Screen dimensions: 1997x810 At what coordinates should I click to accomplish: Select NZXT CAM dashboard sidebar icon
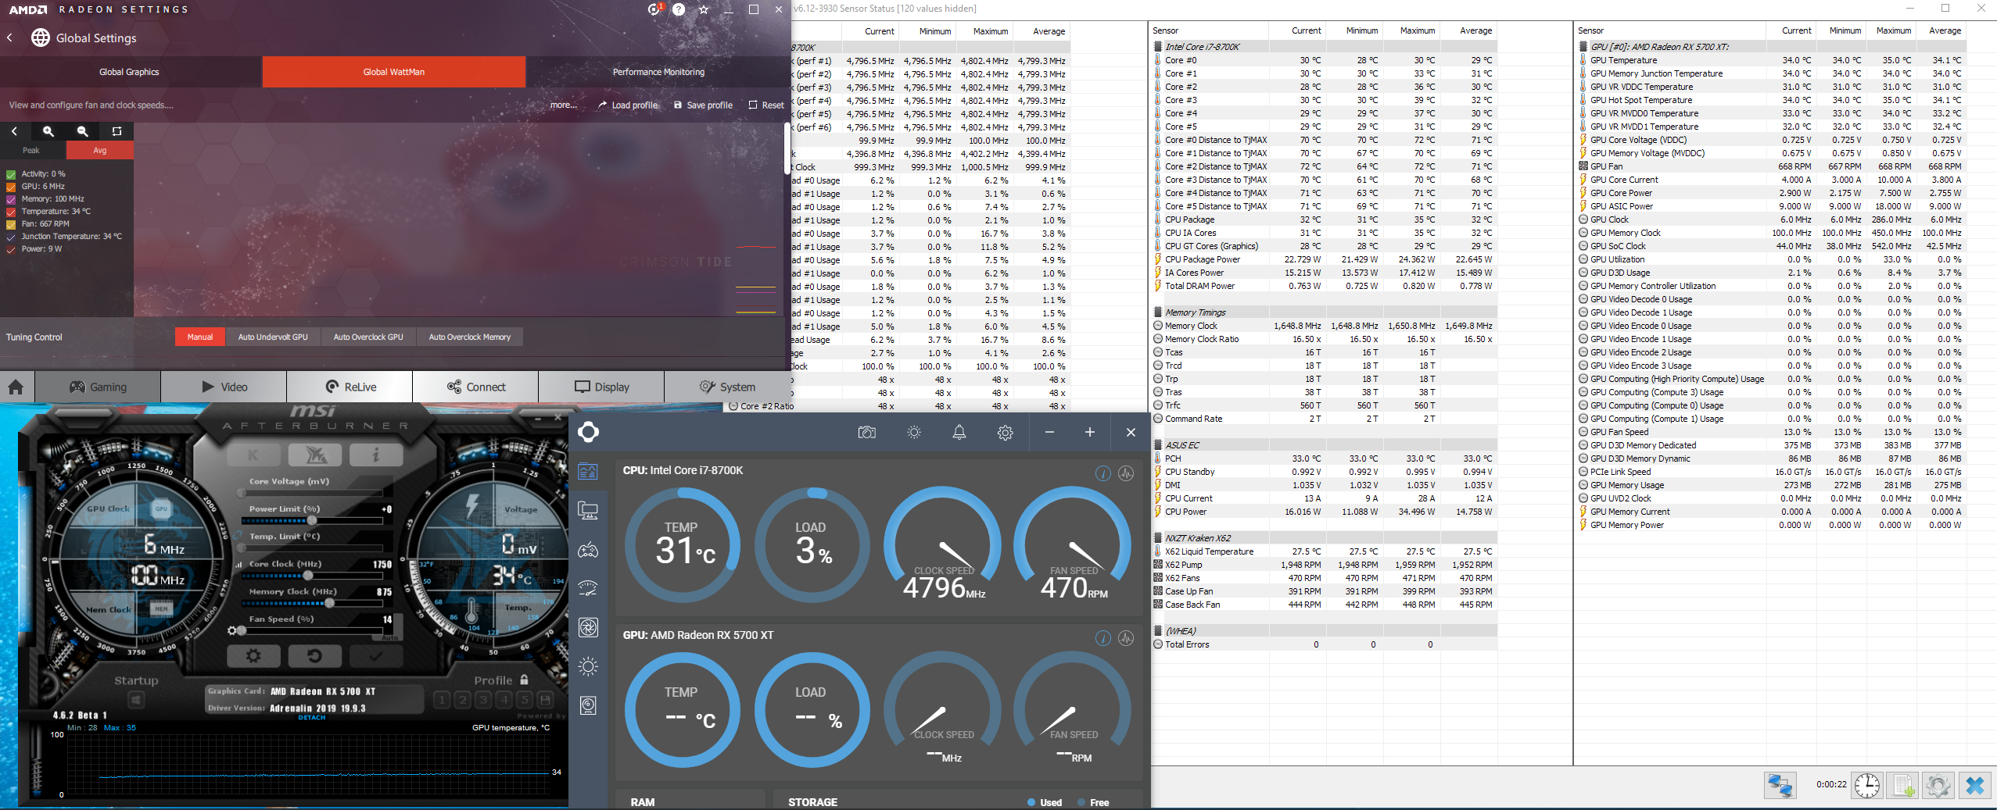pos(588,471)
